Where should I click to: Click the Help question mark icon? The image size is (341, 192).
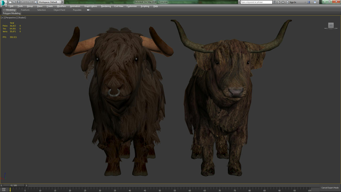click(x=315, y=2)
